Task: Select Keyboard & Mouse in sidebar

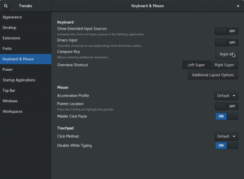Action: click(x=26, y=59)
